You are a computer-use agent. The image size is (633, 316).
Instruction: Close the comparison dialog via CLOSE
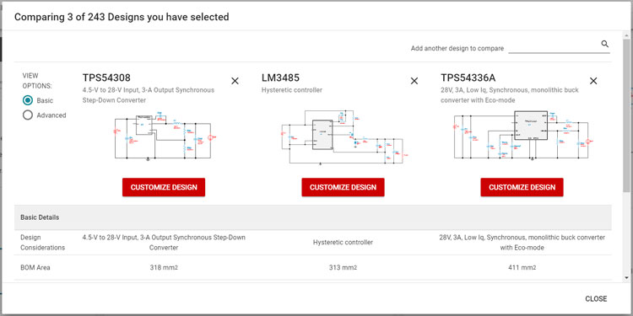[596, 298]
